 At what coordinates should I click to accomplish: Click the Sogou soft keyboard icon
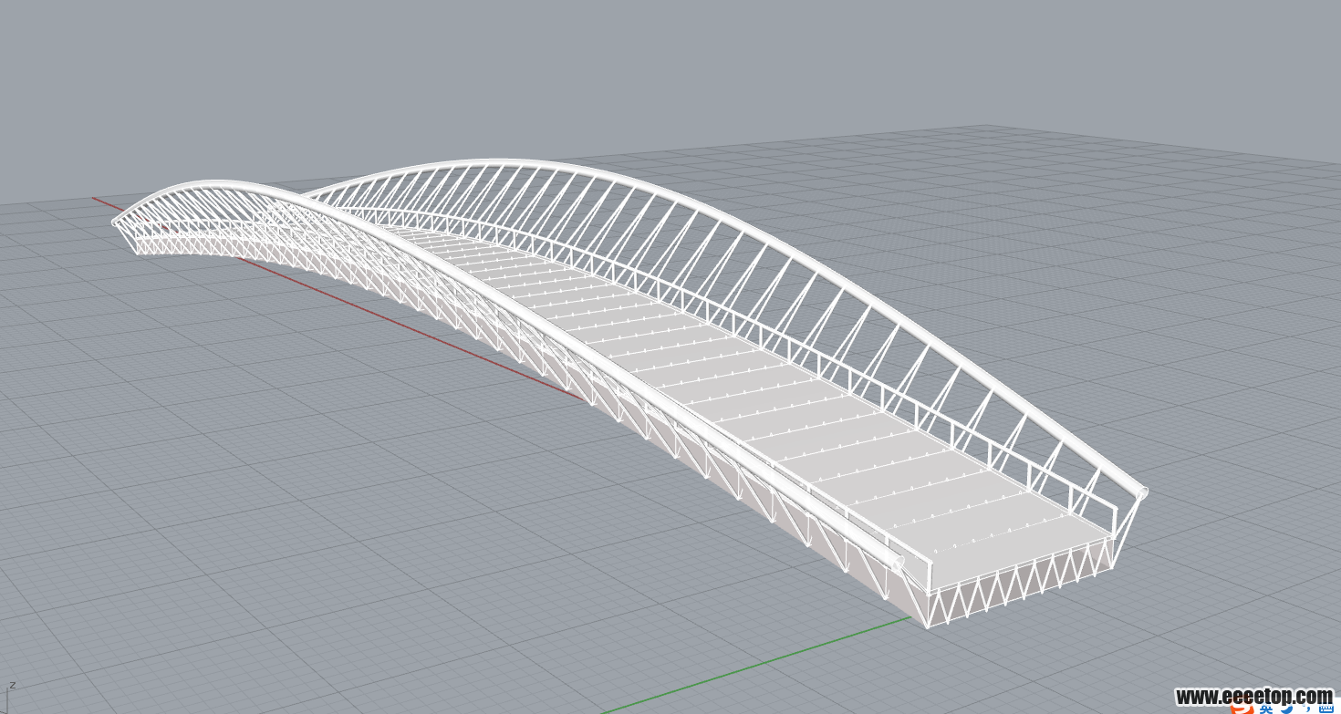point(1325,706)
